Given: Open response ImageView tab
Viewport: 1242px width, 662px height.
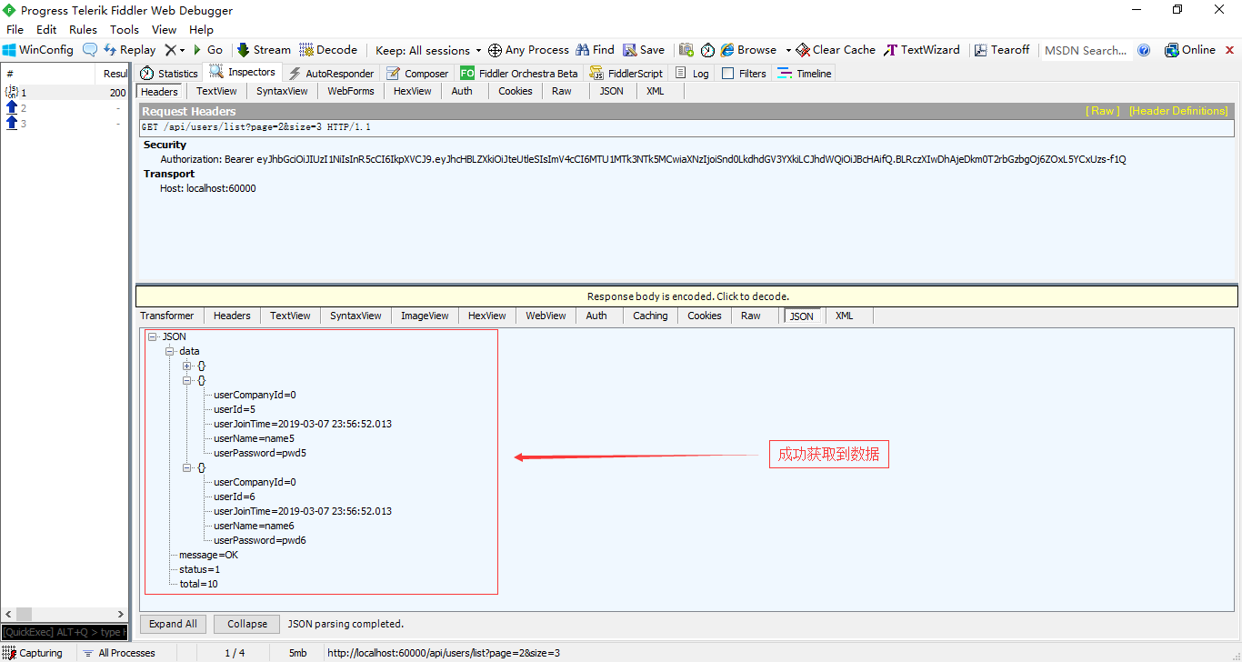Looking at the screenshot, I should (x=426, y=316).
